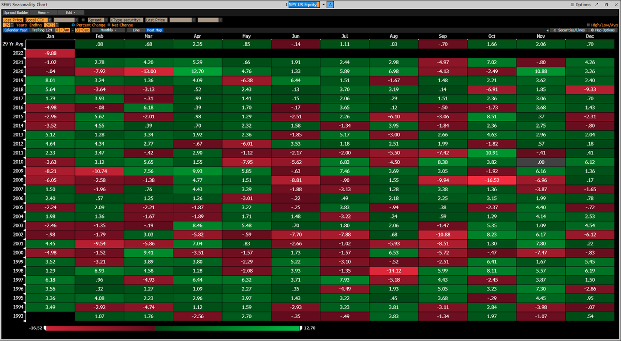
Task: Click the -9.88 January 2022 cell
Action: click(x=50, y=53)
